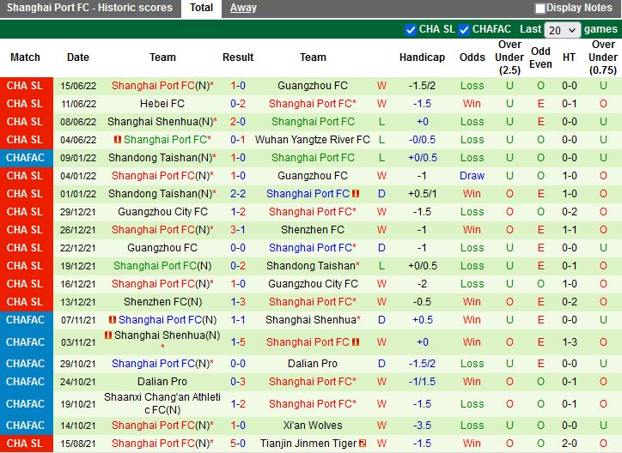Click Shenzhen FC(N) on 13/12/21 row

(x=162, y=302)
